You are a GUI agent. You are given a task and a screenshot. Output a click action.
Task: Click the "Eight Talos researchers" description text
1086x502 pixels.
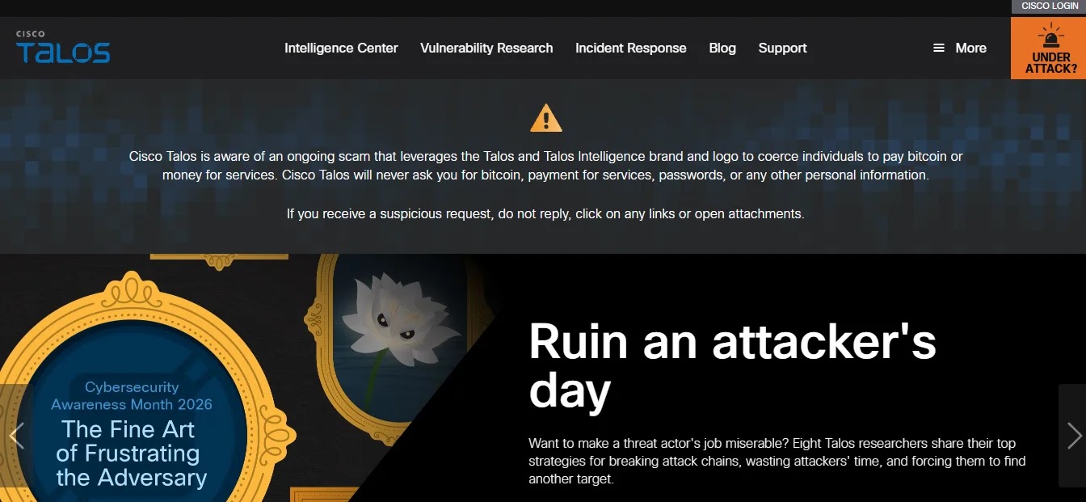(777, 461)
